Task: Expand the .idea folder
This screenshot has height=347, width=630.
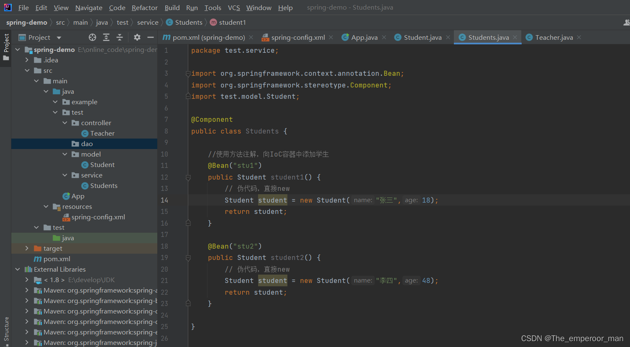Action: pos(27,60)
